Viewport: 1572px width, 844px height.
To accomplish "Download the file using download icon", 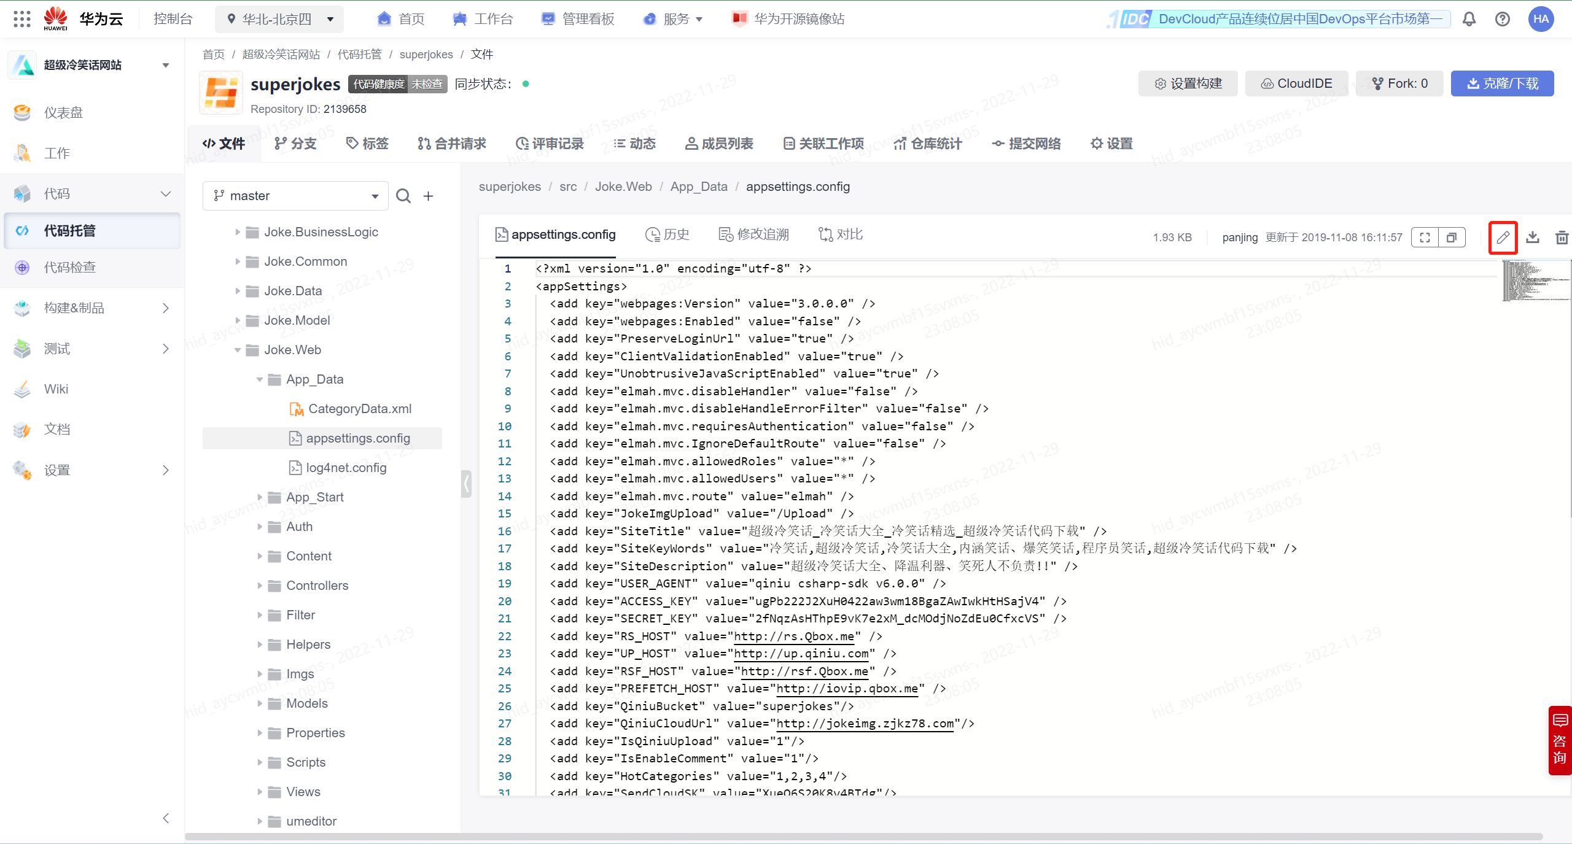I will point(1533,238).
